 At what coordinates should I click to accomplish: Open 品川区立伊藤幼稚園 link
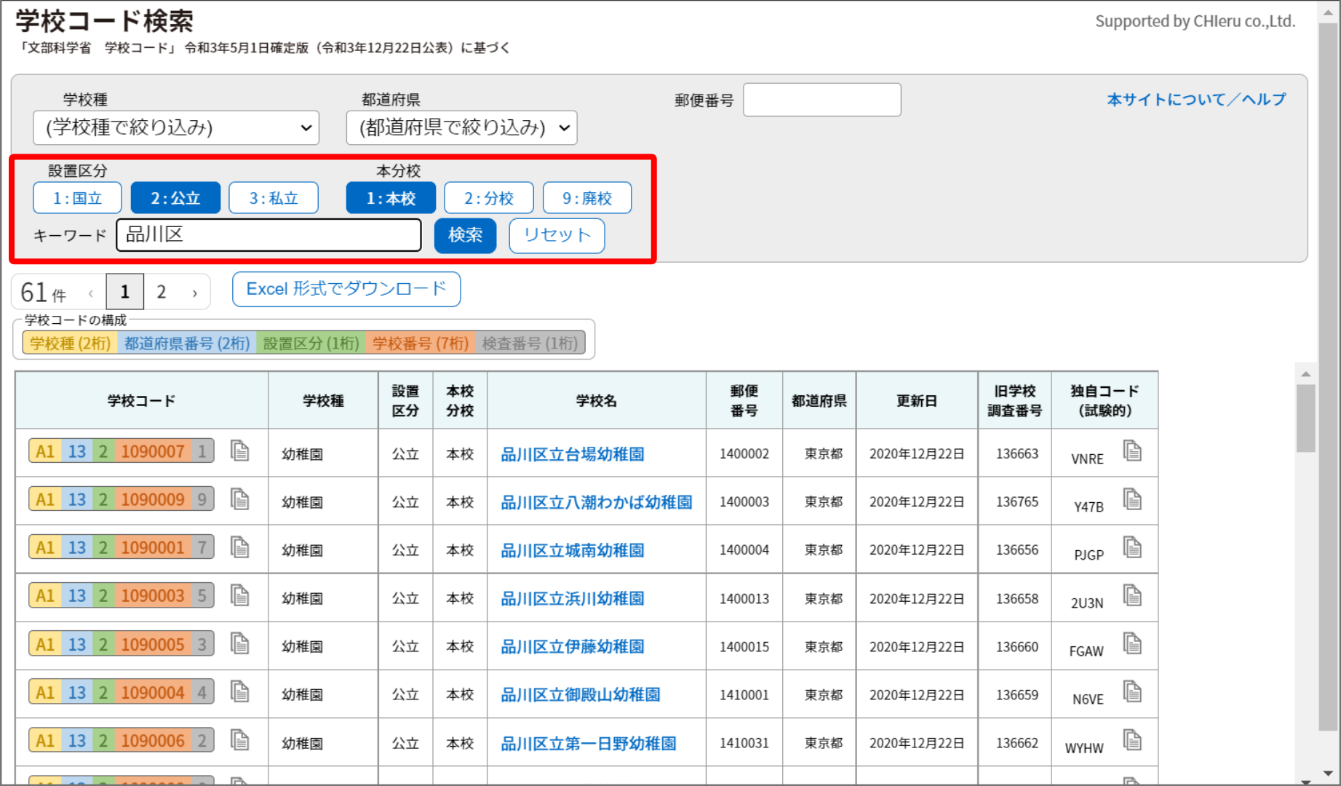coord(573,646)
